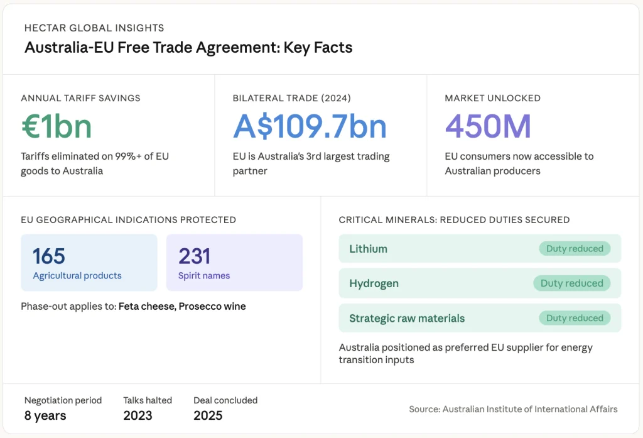
Task: Click the 'Negotiation period' label
Action: pos(63,400)
